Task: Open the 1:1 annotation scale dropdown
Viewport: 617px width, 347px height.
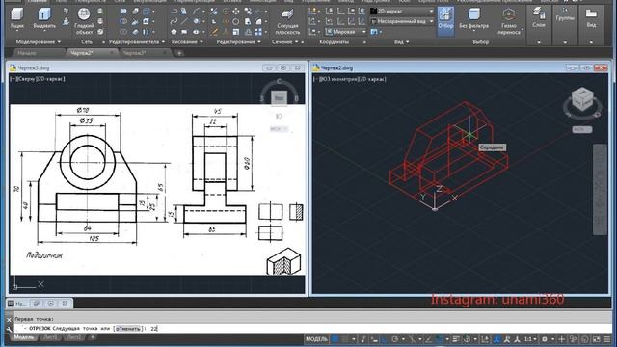Action: click(x=530, y=339)
